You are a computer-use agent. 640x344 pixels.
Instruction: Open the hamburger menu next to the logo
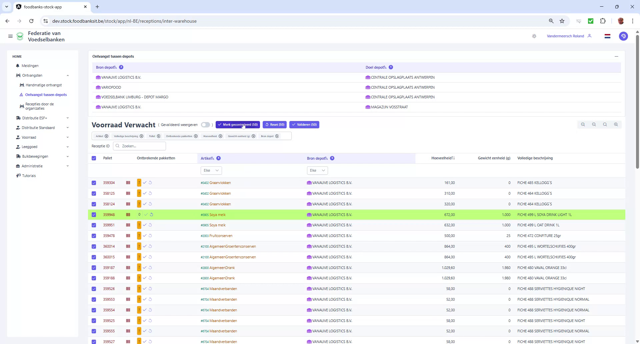(10, 36)
